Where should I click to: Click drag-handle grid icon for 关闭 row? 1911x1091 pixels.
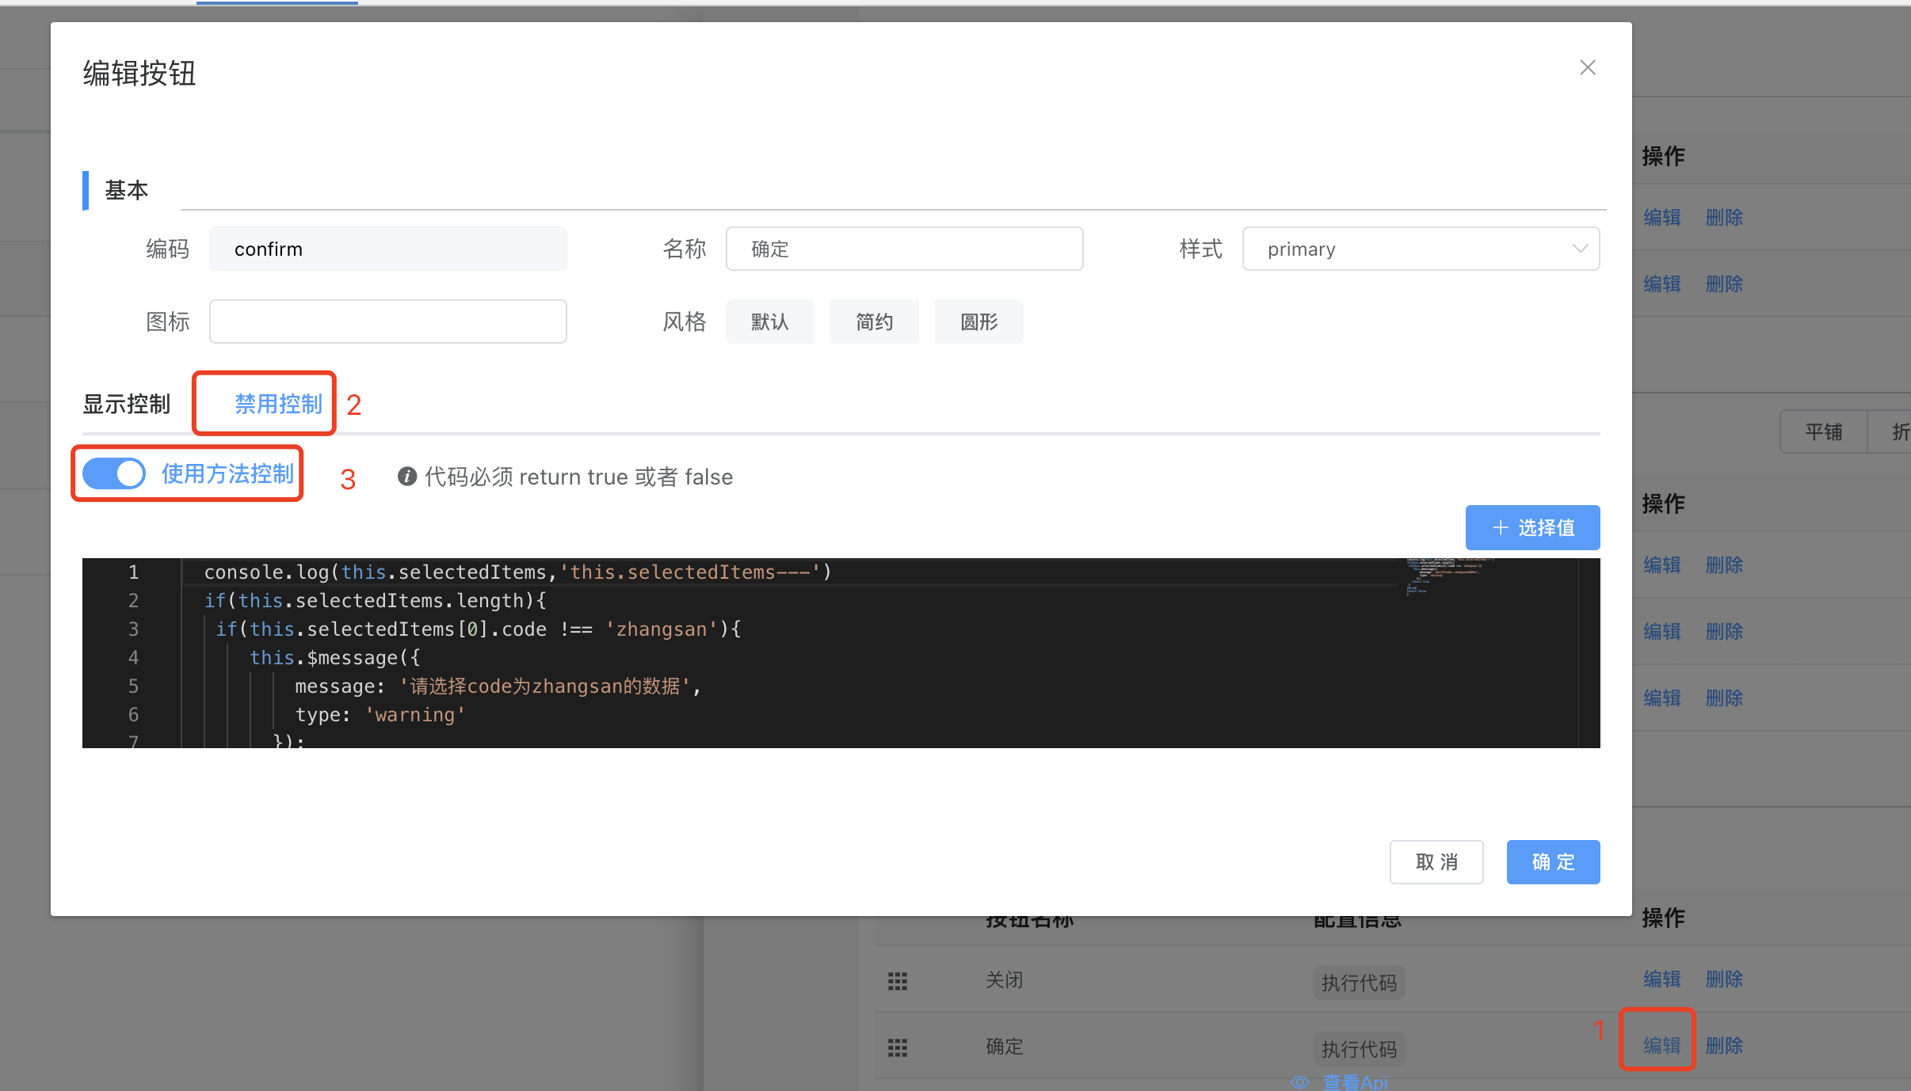897,981
